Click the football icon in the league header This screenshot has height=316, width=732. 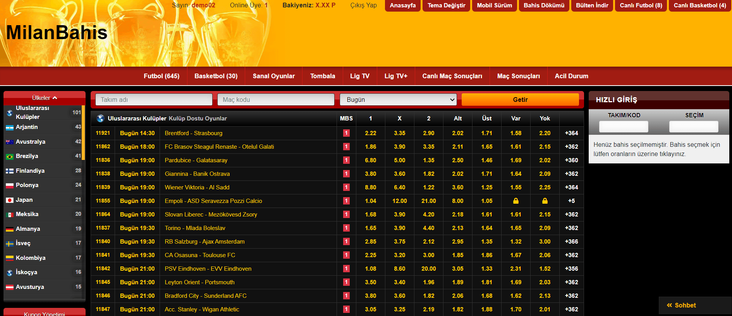coord(101,118)
